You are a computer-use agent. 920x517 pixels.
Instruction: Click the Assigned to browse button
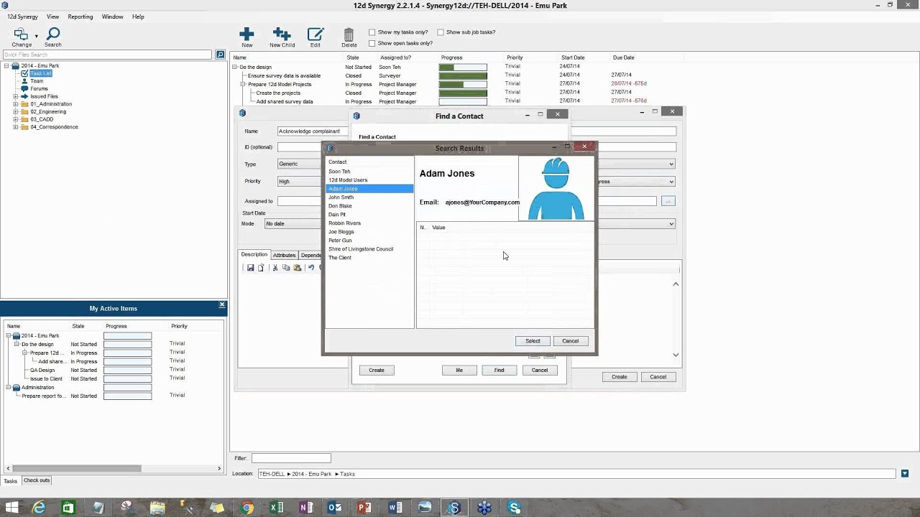tap(668, 202)
